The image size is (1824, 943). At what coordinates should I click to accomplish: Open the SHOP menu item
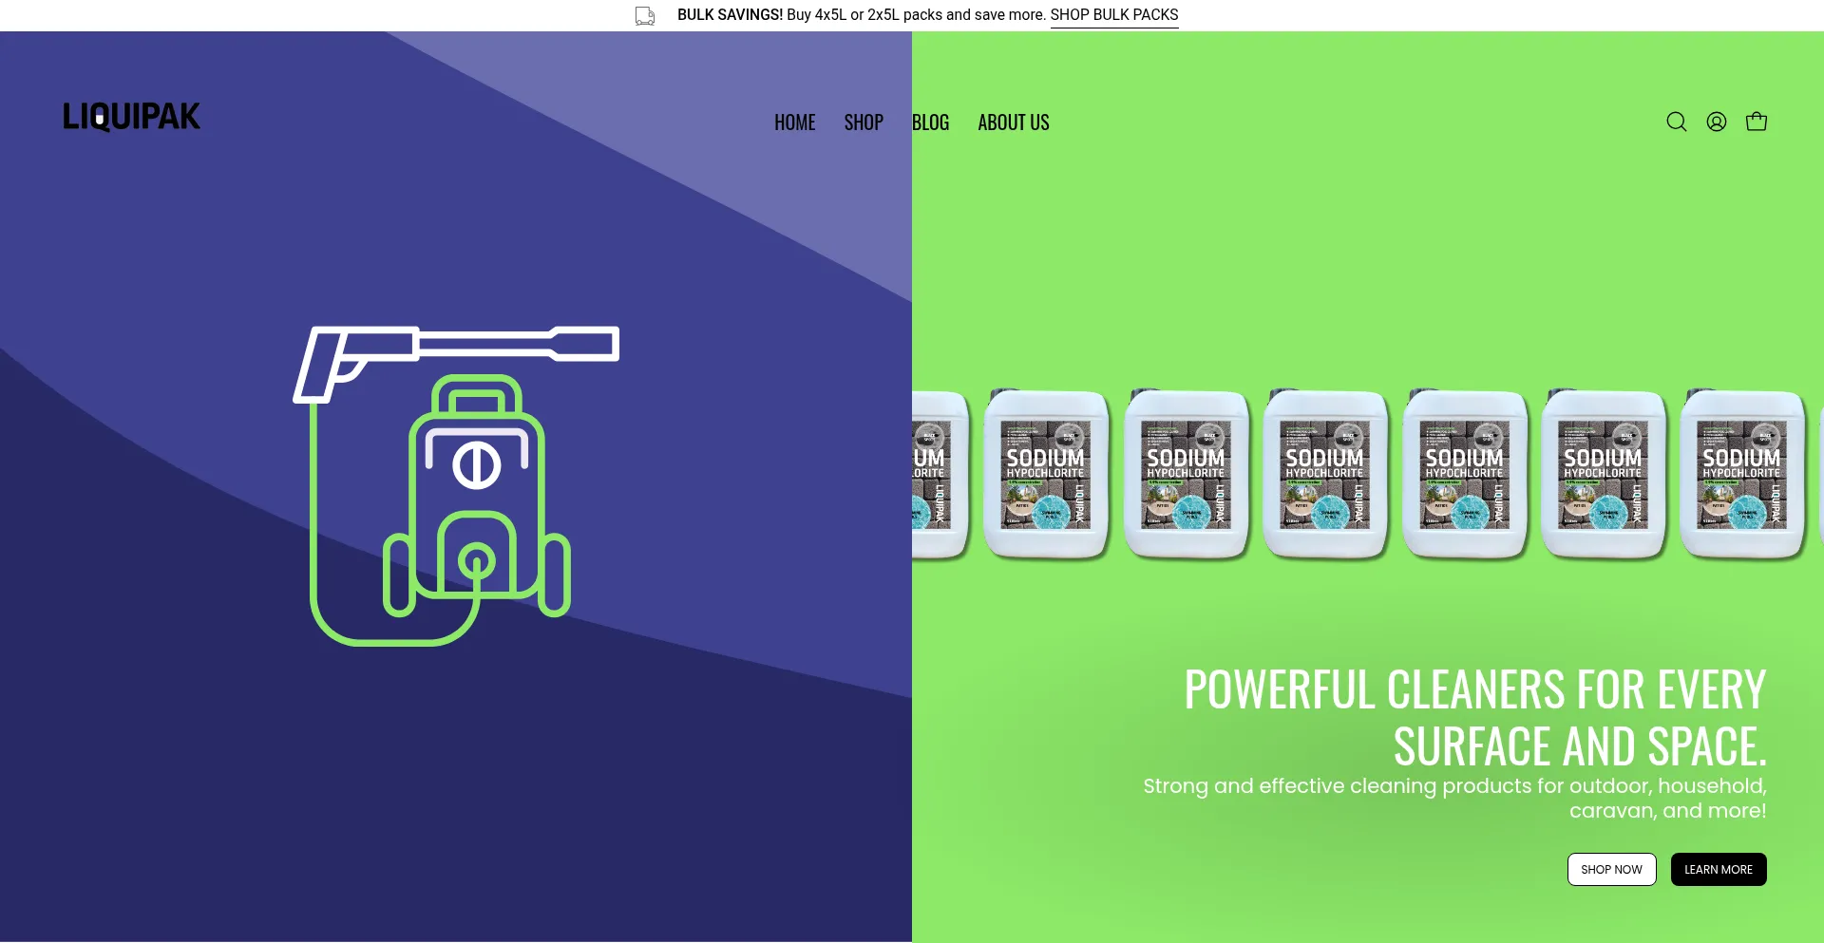pyautogui.click(x=864, y=123)
